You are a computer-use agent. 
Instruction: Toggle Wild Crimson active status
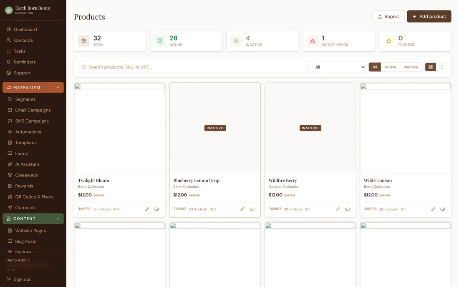pos(443,209)
